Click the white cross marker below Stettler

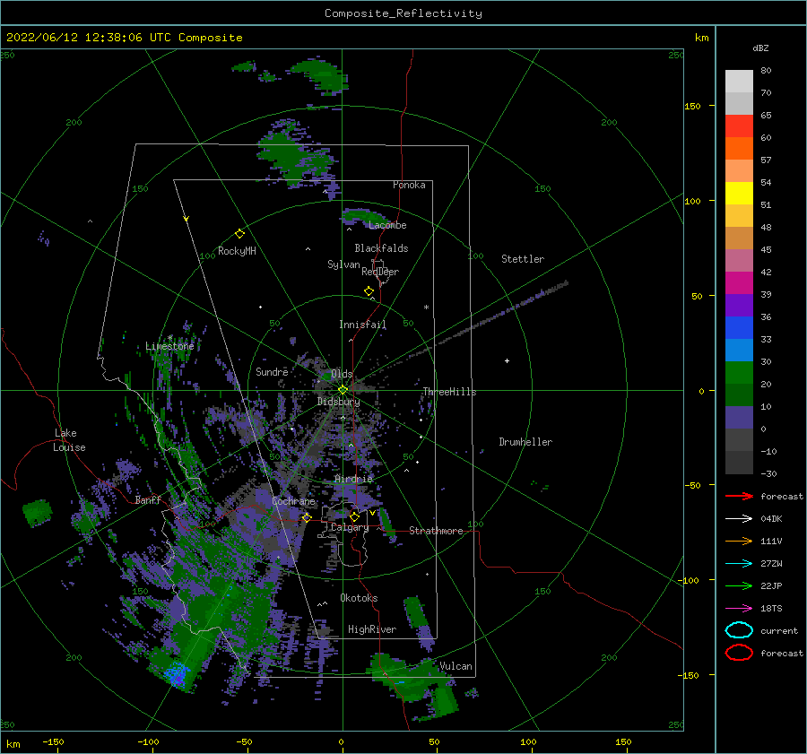[507, 360]
